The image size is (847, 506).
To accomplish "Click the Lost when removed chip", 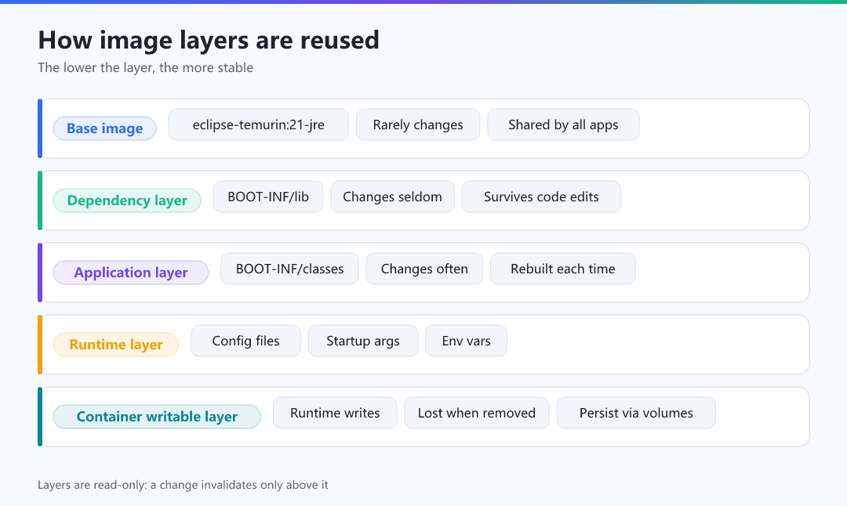I will click(477, 414).
